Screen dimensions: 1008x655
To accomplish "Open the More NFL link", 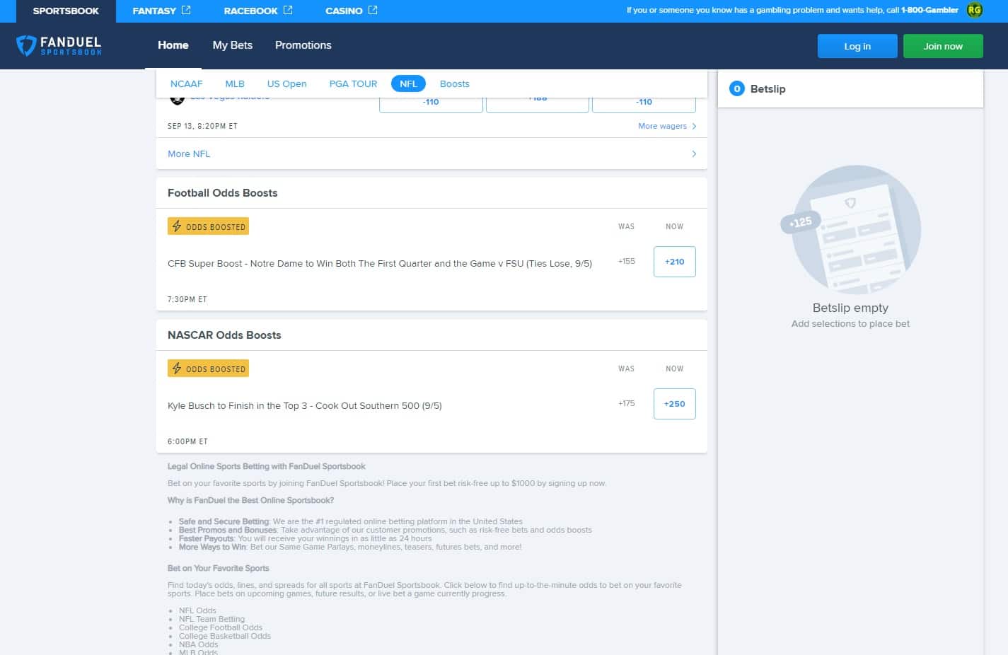I will pyautogui.click(x=189, y=153).
